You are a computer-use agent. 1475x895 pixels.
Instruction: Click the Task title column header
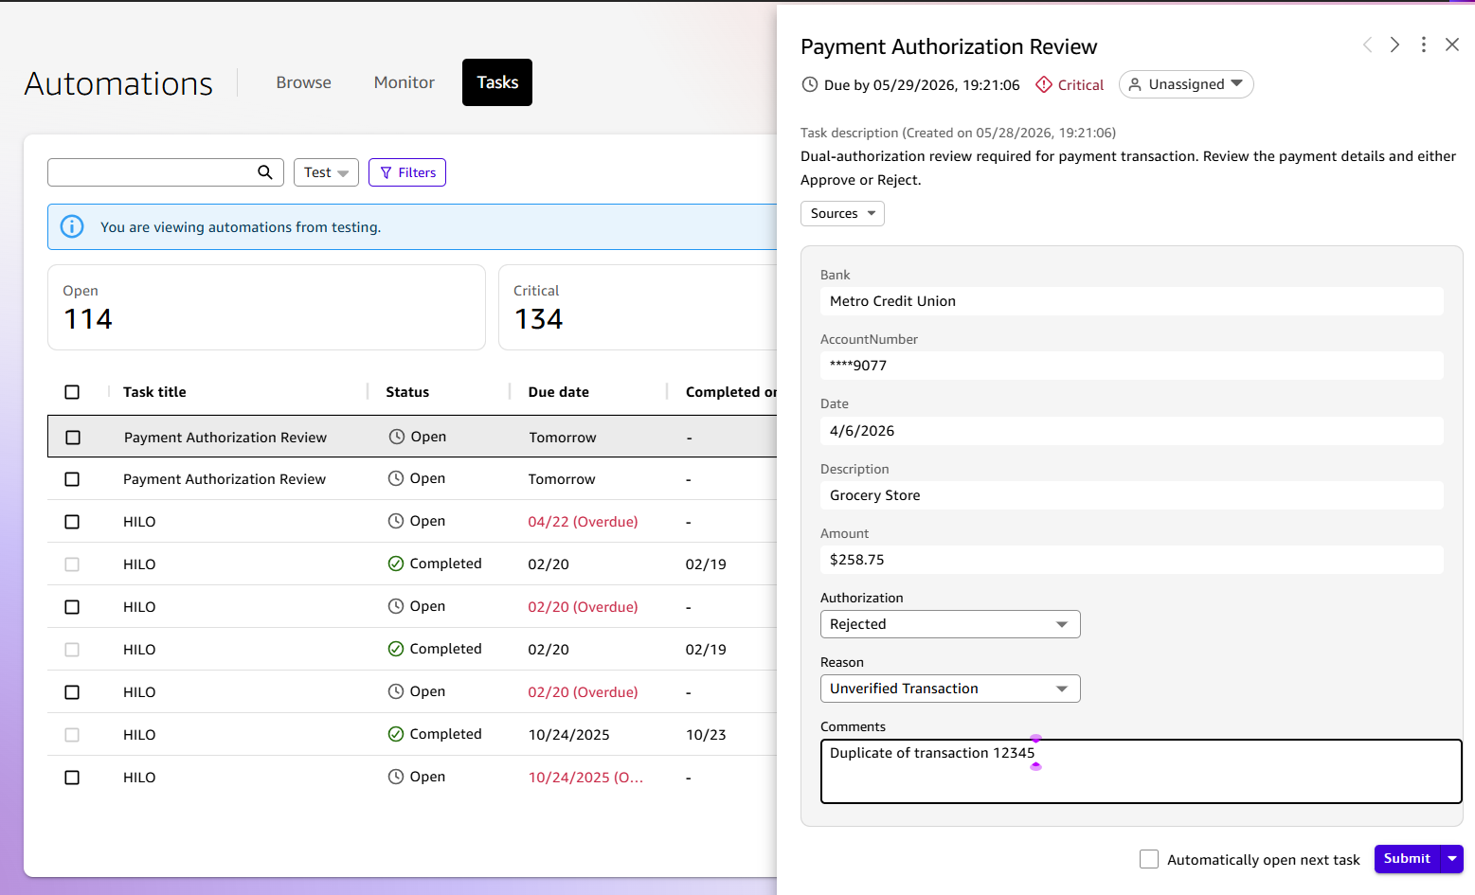pyautogui.click(x=154, y=392)
